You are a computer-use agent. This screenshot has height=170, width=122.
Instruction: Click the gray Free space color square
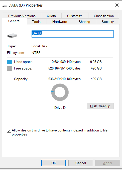click(10, 69)
